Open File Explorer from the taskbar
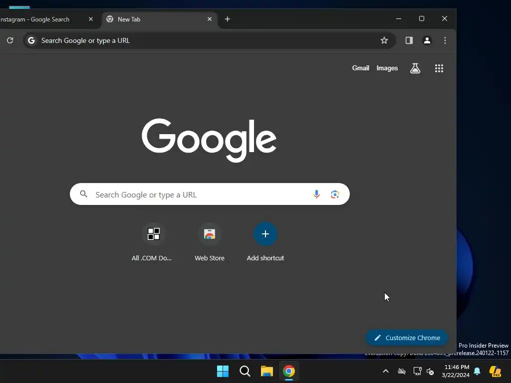The width and height of the screenshot is (511, 383). [x=267, y=371]
